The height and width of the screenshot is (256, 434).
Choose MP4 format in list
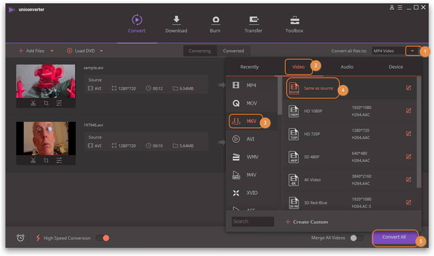point(252,85)
